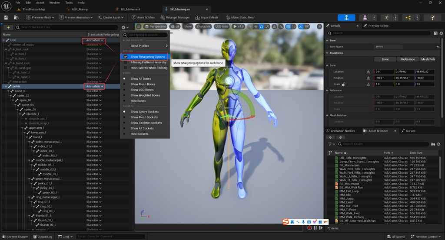Viewport: 445px width, 240px height.
Task: Switch to the Animation Notifies tab
Action: pyautogui.click(x=341, y=131)
